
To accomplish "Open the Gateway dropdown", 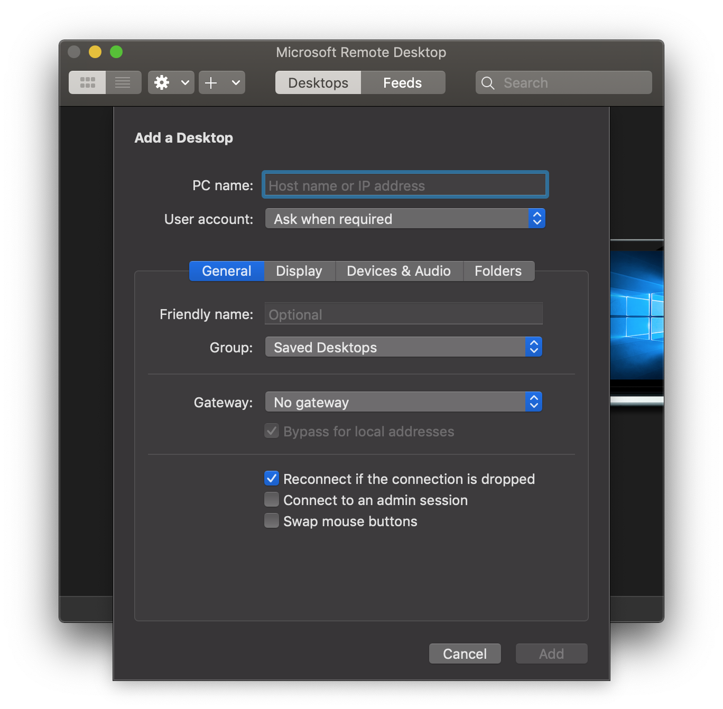I will click(404, 402).
